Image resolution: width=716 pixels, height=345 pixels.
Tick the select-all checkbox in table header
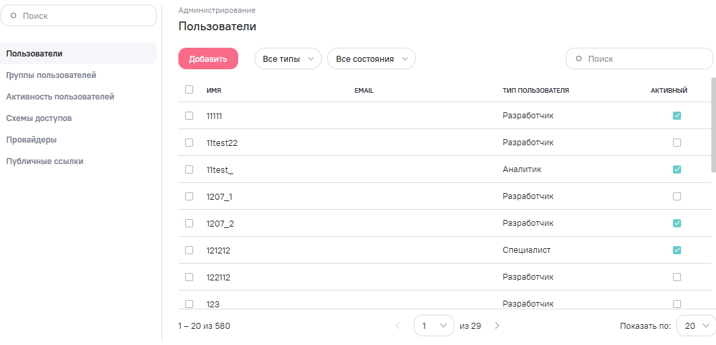pos(189,89)
